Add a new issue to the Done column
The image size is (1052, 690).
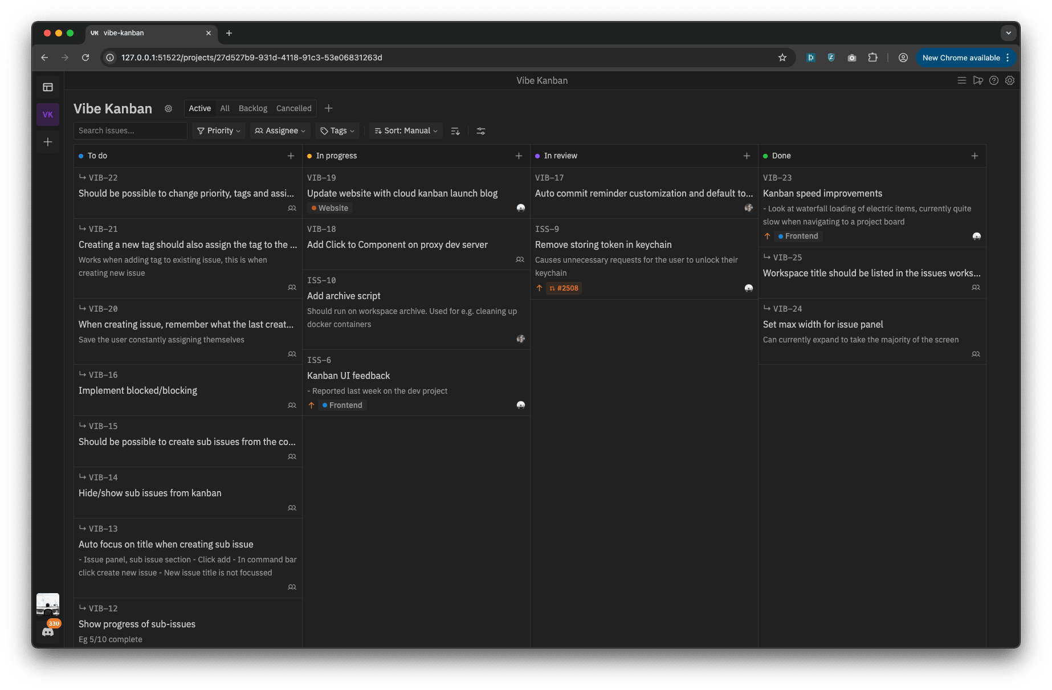click(974, 156)
